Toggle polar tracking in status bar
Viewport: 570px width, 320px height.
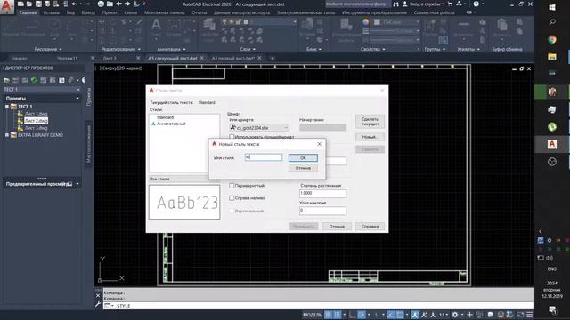tap(362, 315)
